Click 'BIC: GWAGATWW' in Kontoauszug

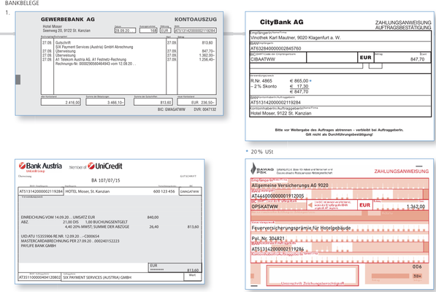coord(172,109)
